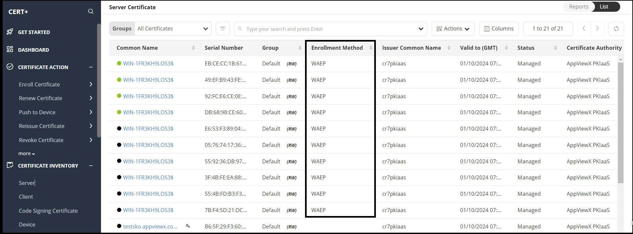This screenshot has height=234, width=633.
Task: Click the CERT+ logo title
Action: coord(18,12)
